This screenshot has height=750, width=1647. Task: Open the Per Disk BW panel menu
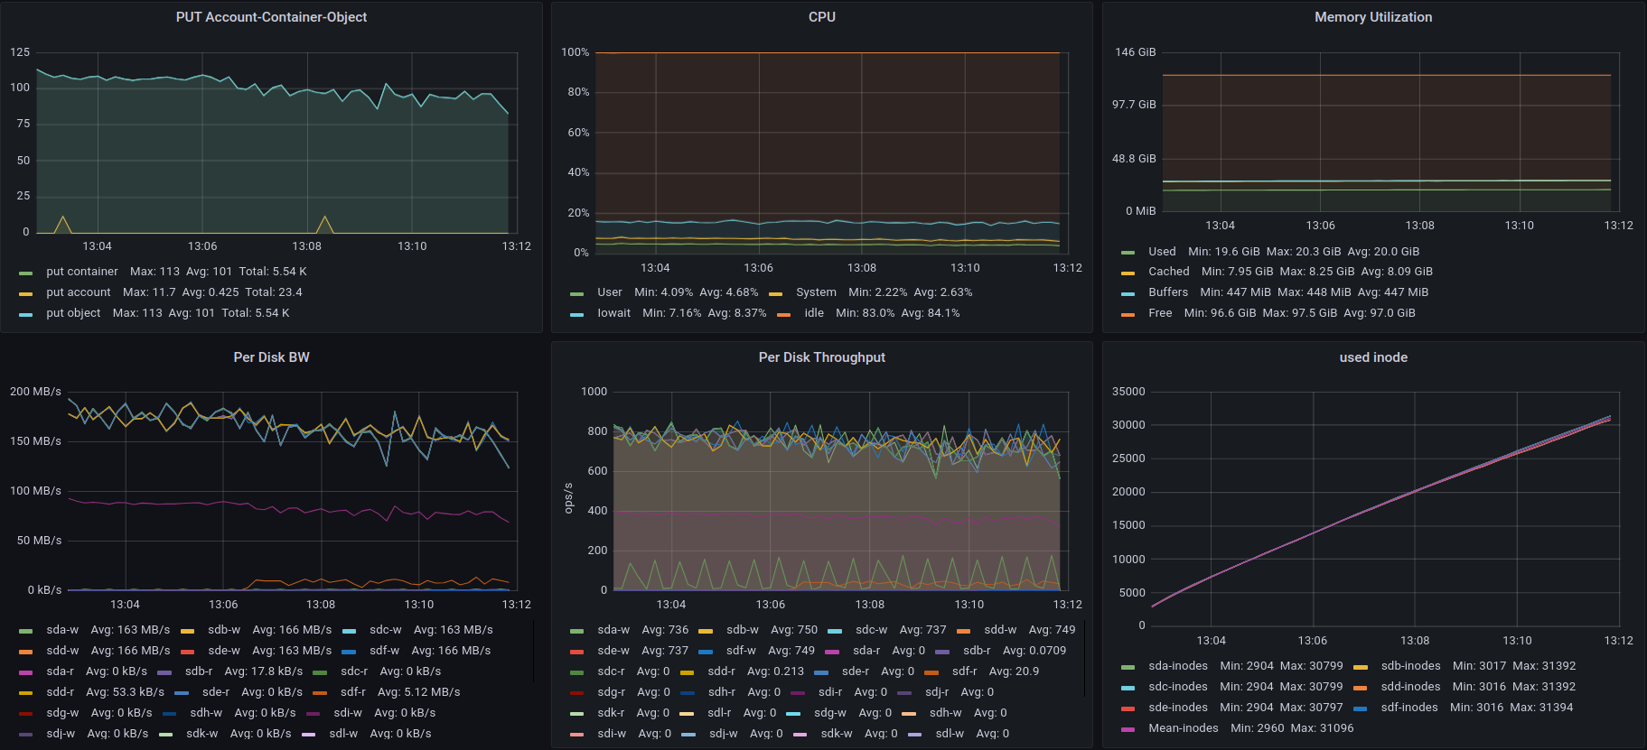(271, 357)
